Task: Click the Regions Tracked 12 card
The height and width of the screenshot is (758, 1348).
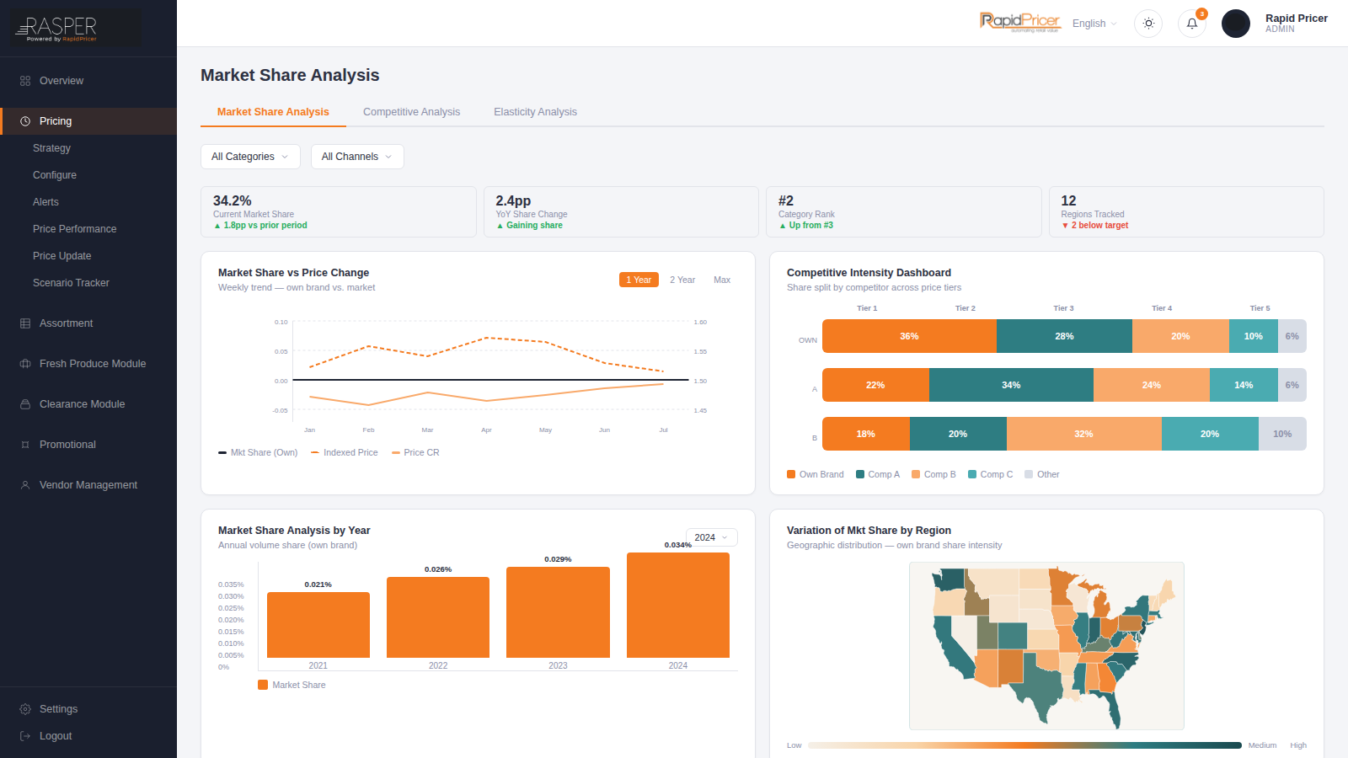Action: click(x=1186, y=212)
